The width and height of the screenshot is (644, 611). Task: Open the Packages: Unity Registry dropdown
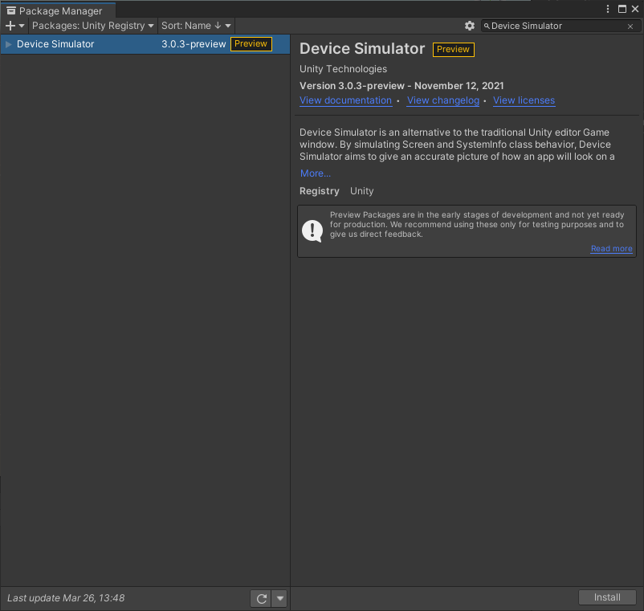pyautogui.click(x=93, y=26)
